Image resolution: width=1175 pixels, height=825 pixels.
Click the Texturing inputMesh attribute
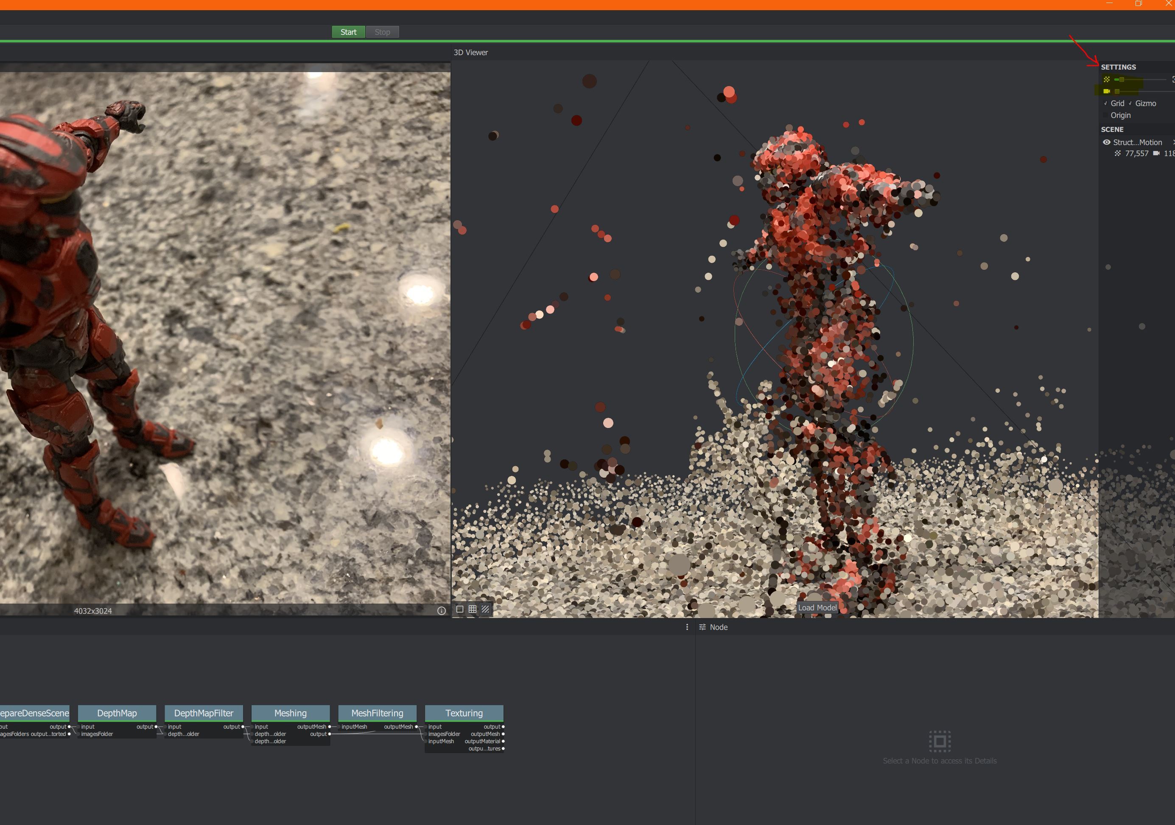(441, 741)
